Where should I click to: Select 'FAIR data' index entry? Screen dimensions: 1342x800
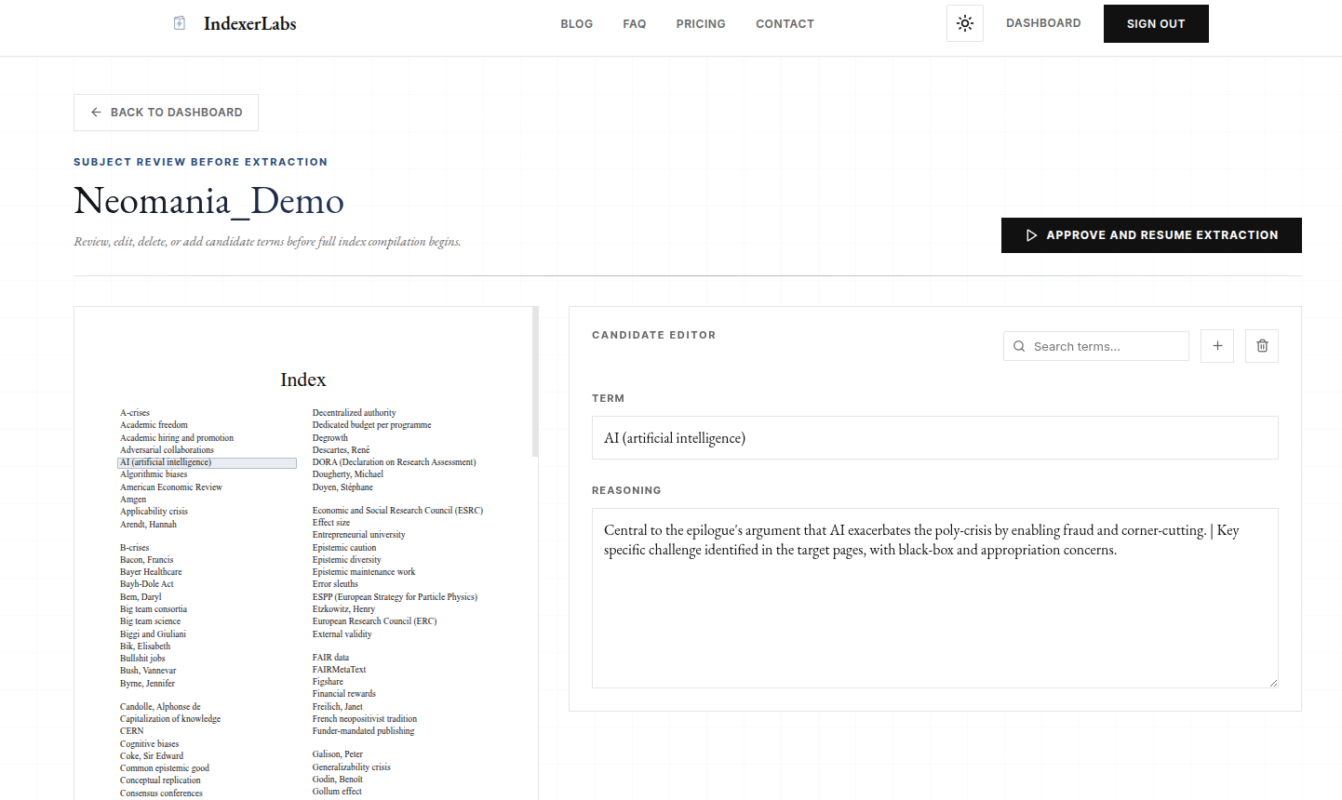pos(331,658)
